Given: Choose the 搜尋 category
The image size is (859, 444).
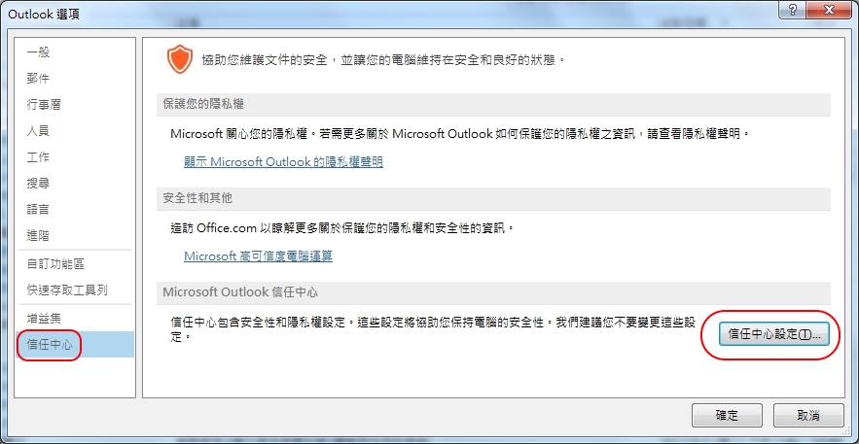Looking at the screenshot, I should point(75,184).
